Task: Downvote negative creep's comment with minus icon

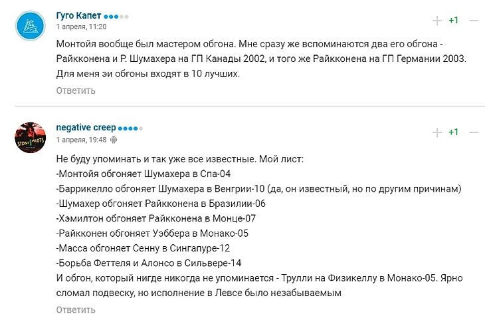Action: (474, 132)
